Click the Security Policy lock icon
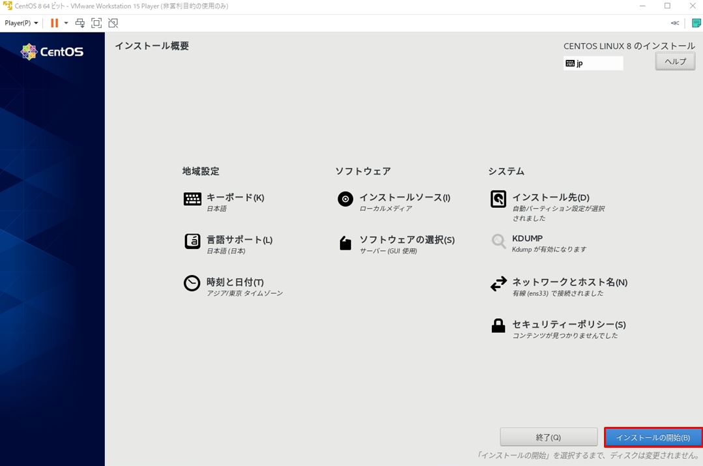The width and height of the screenshot is (703, 466). click(498, 326)
